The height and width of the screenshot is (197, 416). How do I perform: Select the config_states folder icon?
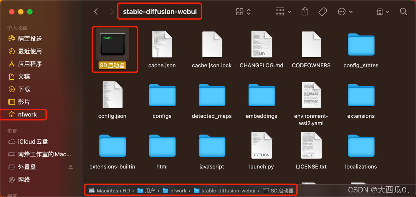[x=361, y=45]
